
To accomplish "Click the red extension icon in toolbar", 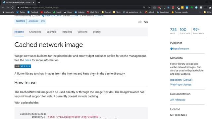I will 173,8.
